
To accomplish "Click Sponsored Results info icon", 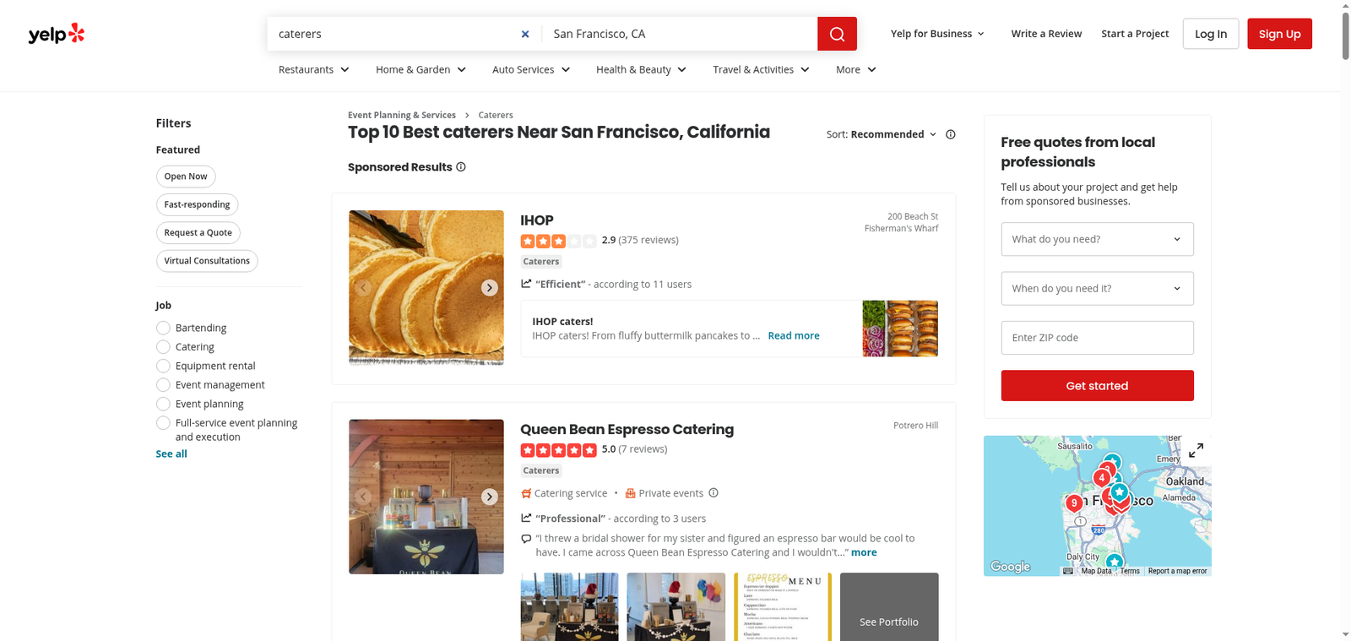I will tap(461, 167).
